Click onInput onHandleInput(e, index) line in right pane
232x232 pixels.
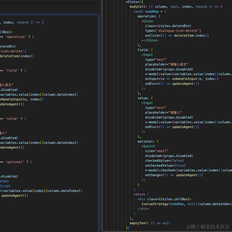click(182, 79)
